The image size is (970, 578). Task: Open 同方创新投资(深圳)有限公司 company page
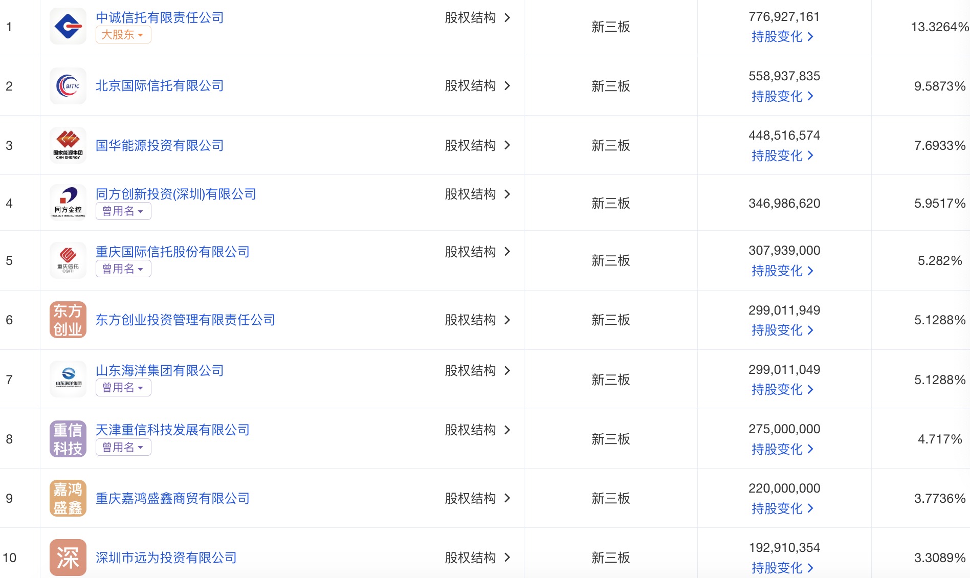(176, 194)
